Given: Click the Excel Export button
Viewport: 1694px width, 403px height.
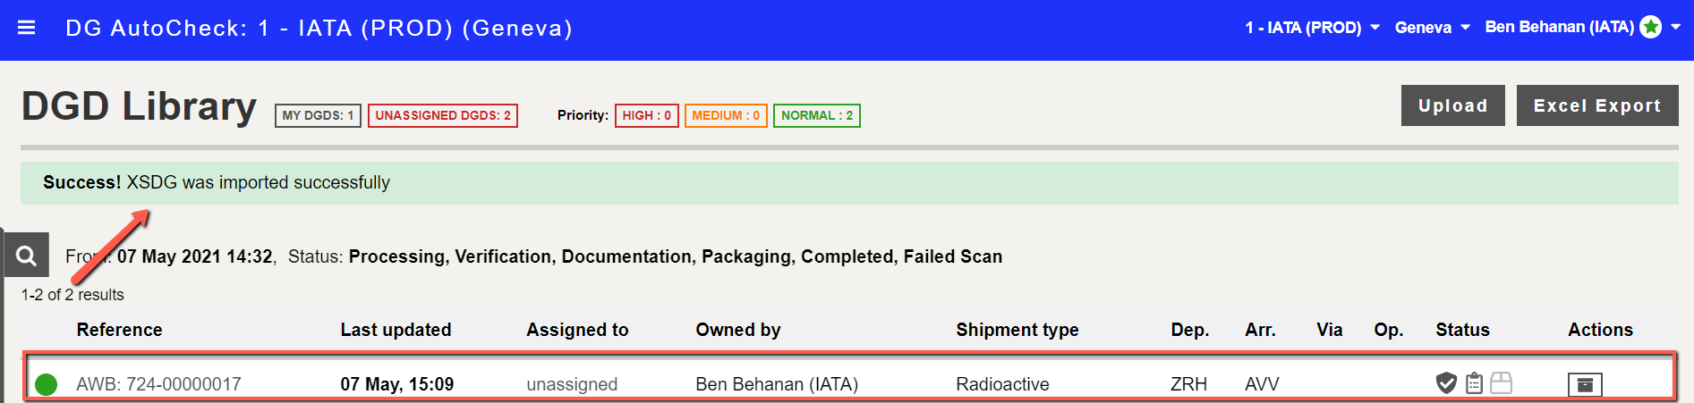Looking at the screenshot, I should (1597, 105).
